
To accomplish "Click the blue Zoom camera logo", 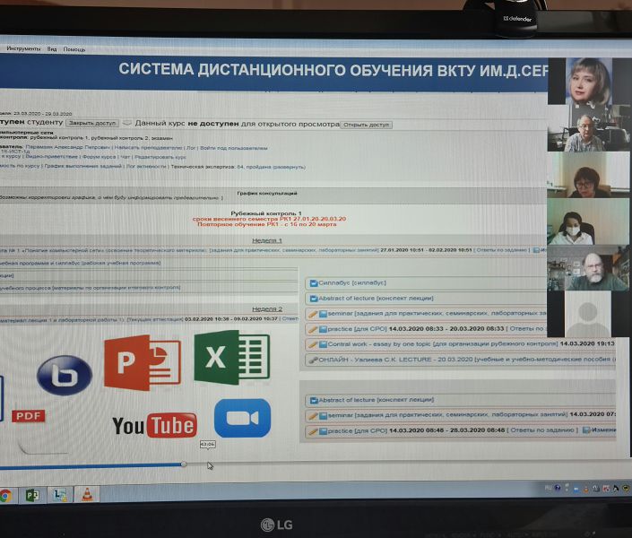I will point(242,418).
